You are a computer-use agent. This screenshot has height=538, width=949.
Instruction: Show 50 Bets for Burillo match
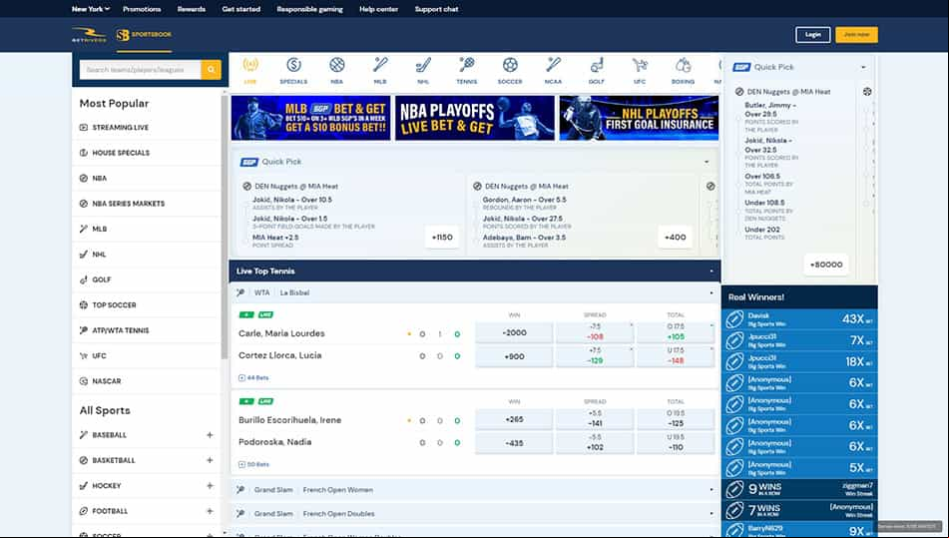(x=253, y=464)
